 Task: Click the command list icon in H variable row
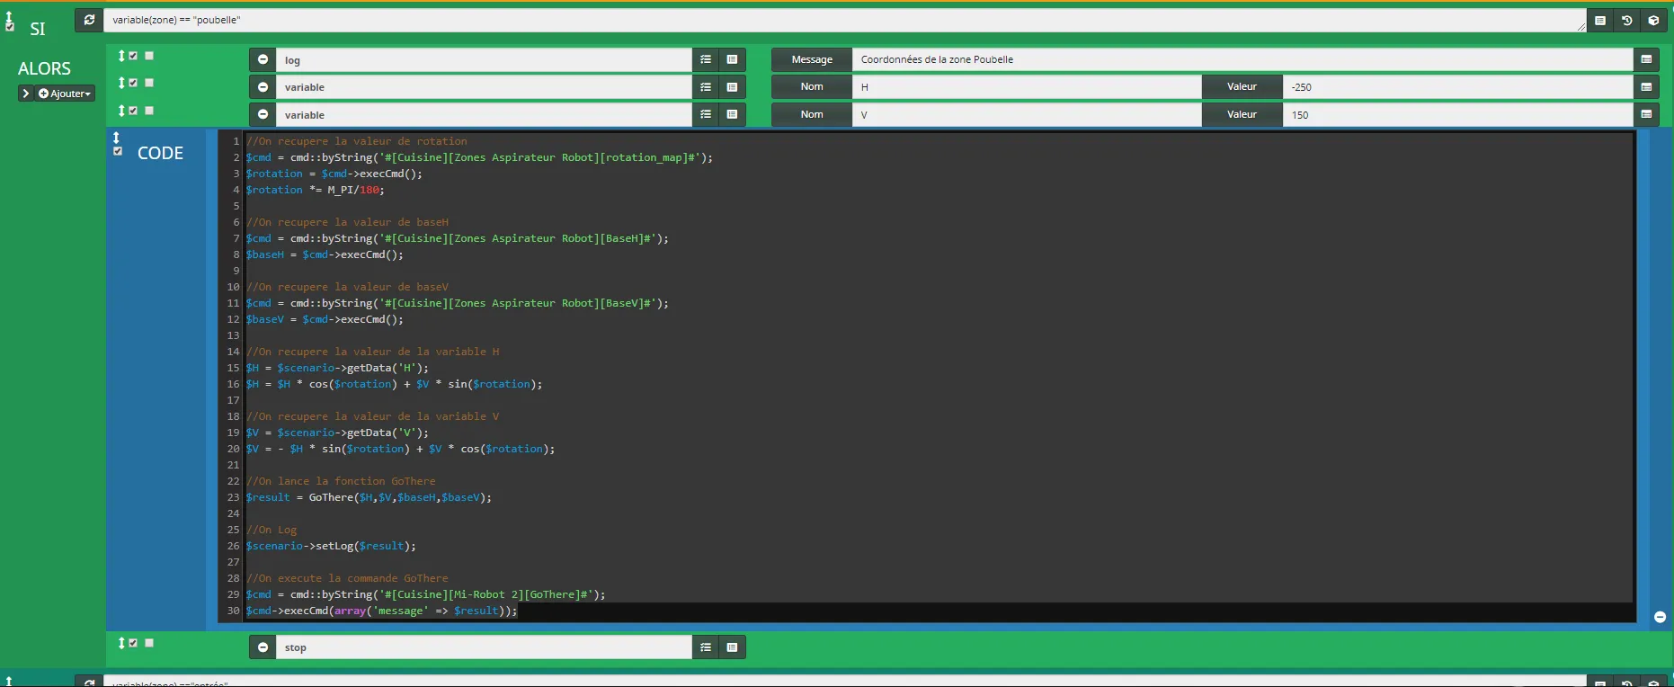coord(732,87)
